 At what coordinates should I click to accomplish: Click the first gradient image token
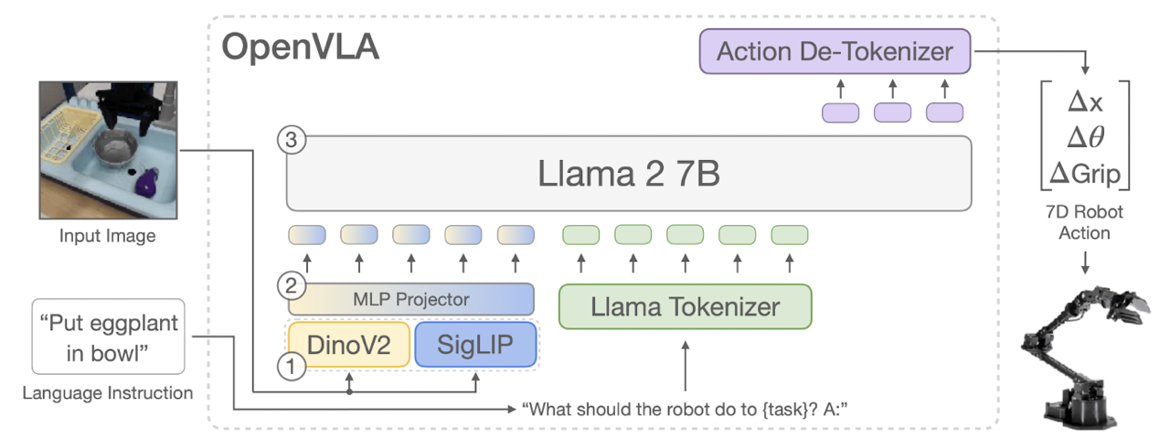[307, 234]
